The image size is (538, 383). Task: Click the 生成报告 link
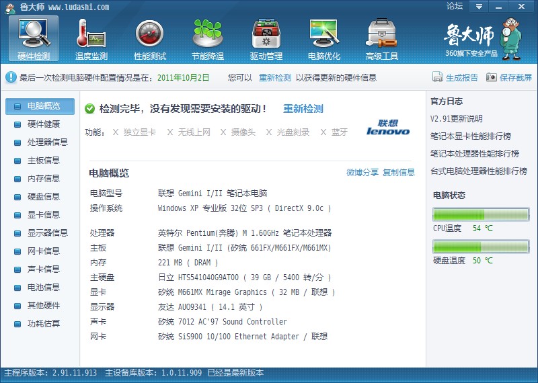462,78
